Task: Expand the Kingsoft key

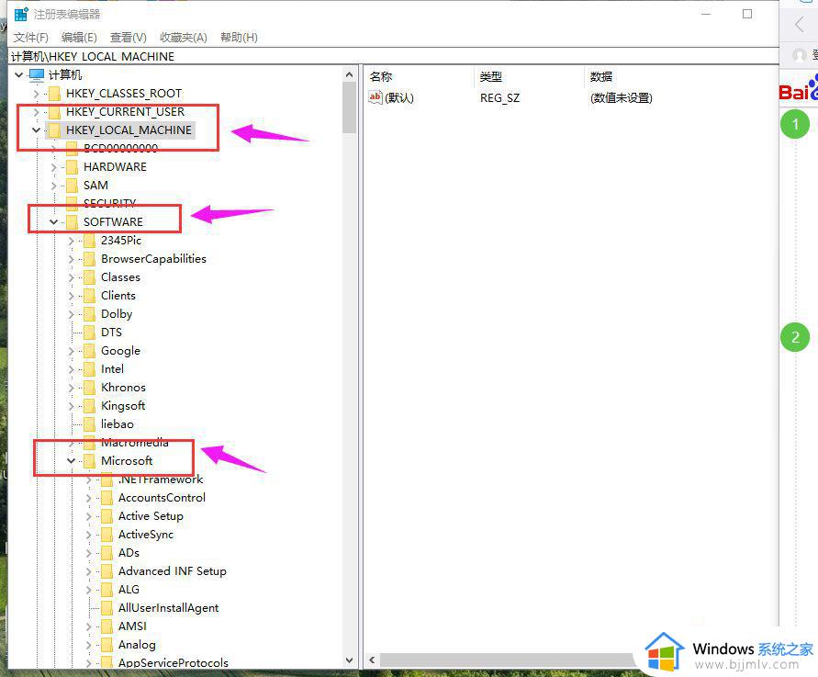Action: [72, 406]
